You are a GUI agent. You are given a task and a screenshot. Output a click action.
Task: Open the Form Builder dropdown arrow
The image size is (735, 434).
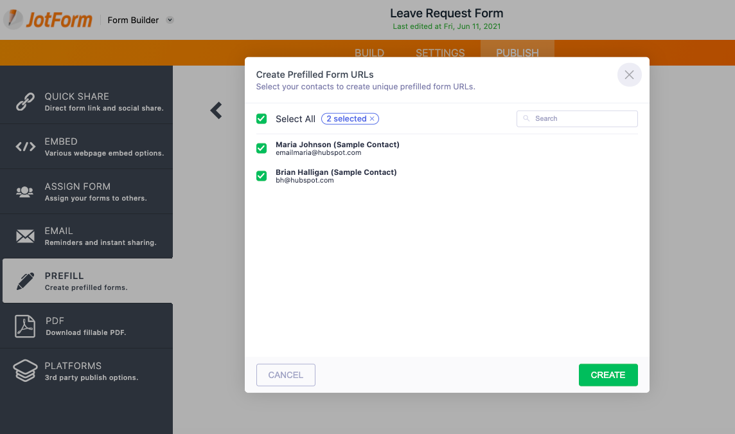pyautogui.click(x=170, y=20)
